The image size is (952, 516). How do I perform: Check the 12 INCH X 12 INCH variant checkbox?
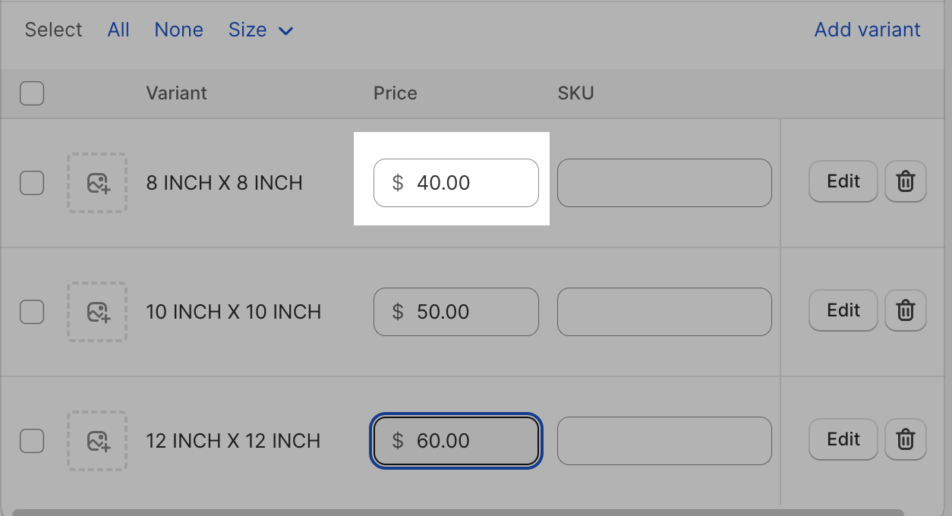click(32, 441)
